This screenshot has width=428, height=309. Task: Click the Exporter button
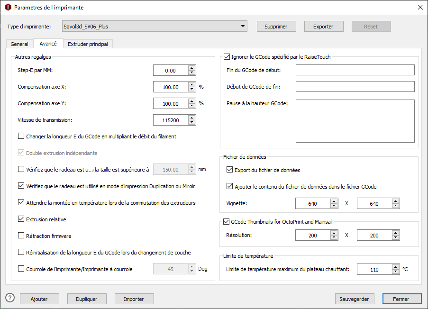point(324,27)
